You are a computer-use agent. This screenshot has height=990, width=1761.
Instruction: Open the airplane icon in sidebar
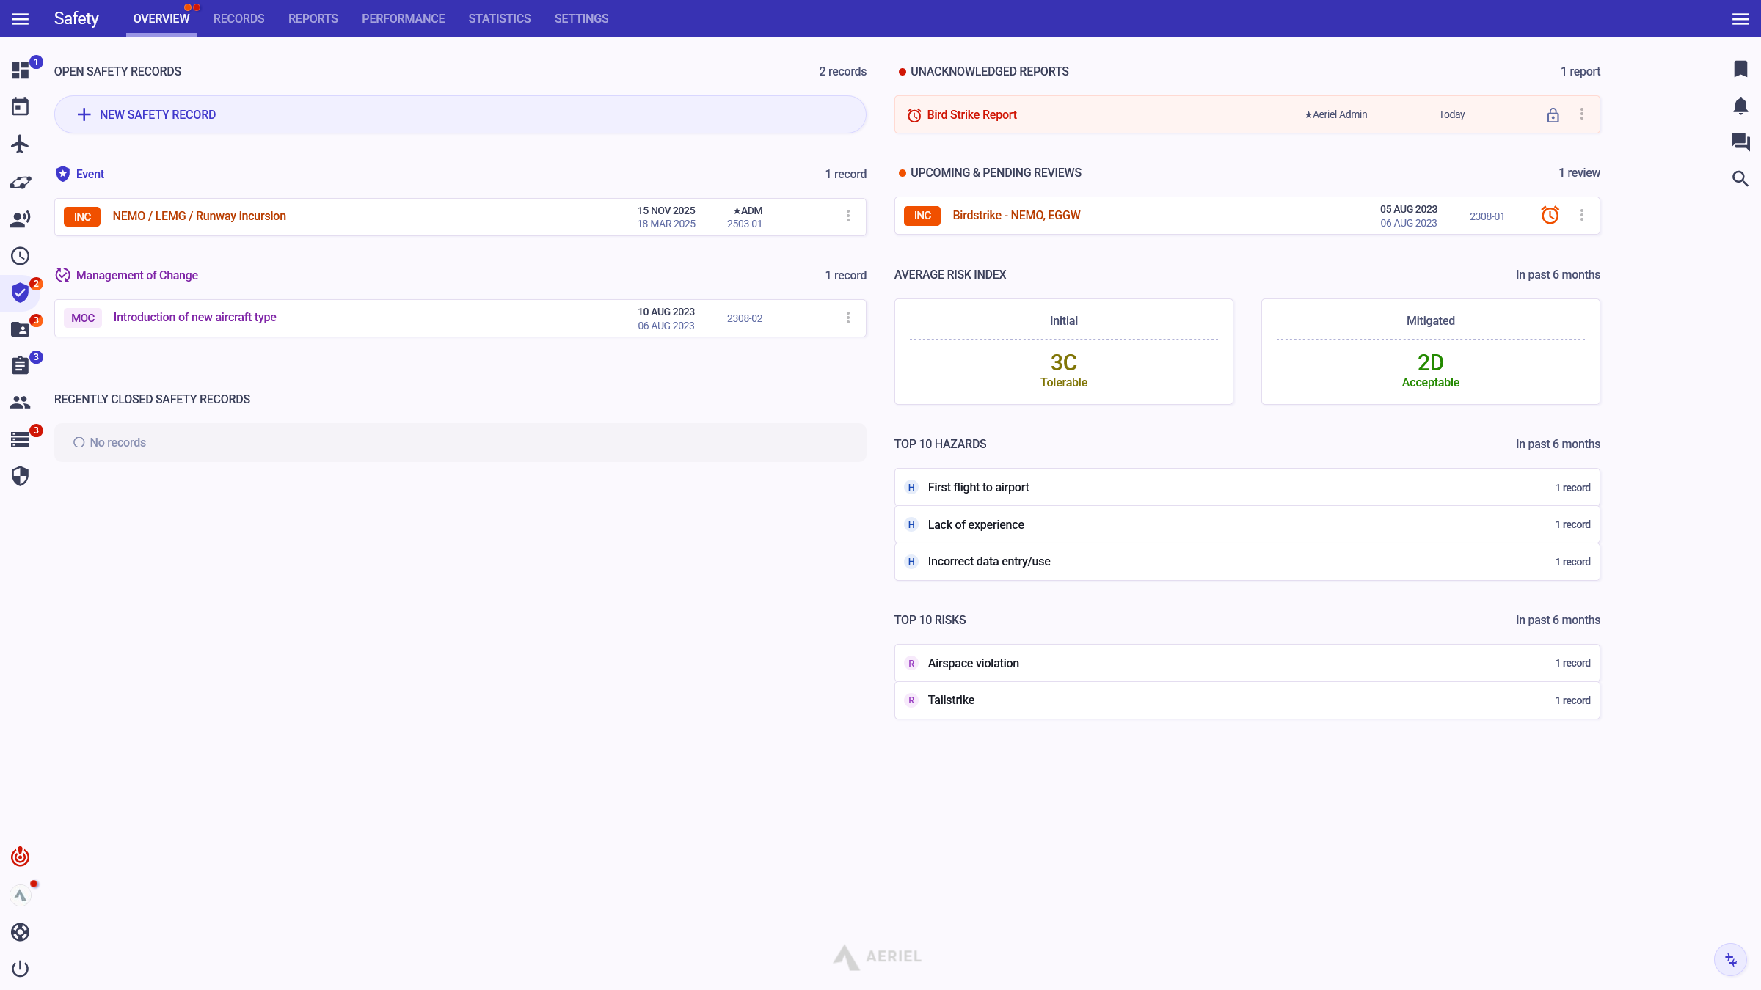[20, 144]
